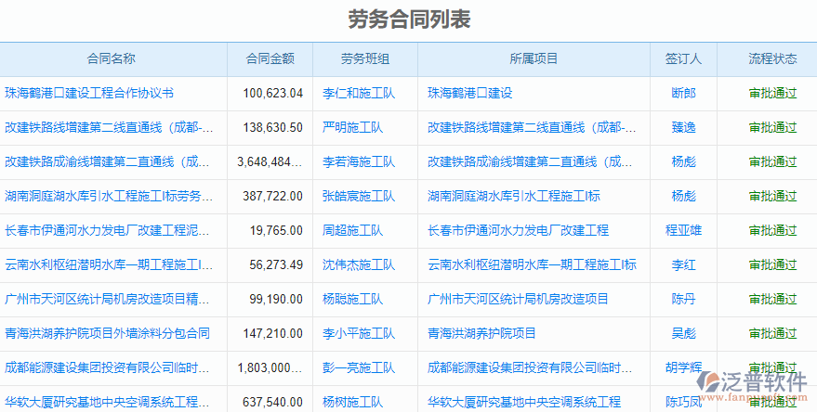Image resolution: width=817 pixels, height=412 pixels.
Task: Open signer 吴彪
Action: click(683, 333)
